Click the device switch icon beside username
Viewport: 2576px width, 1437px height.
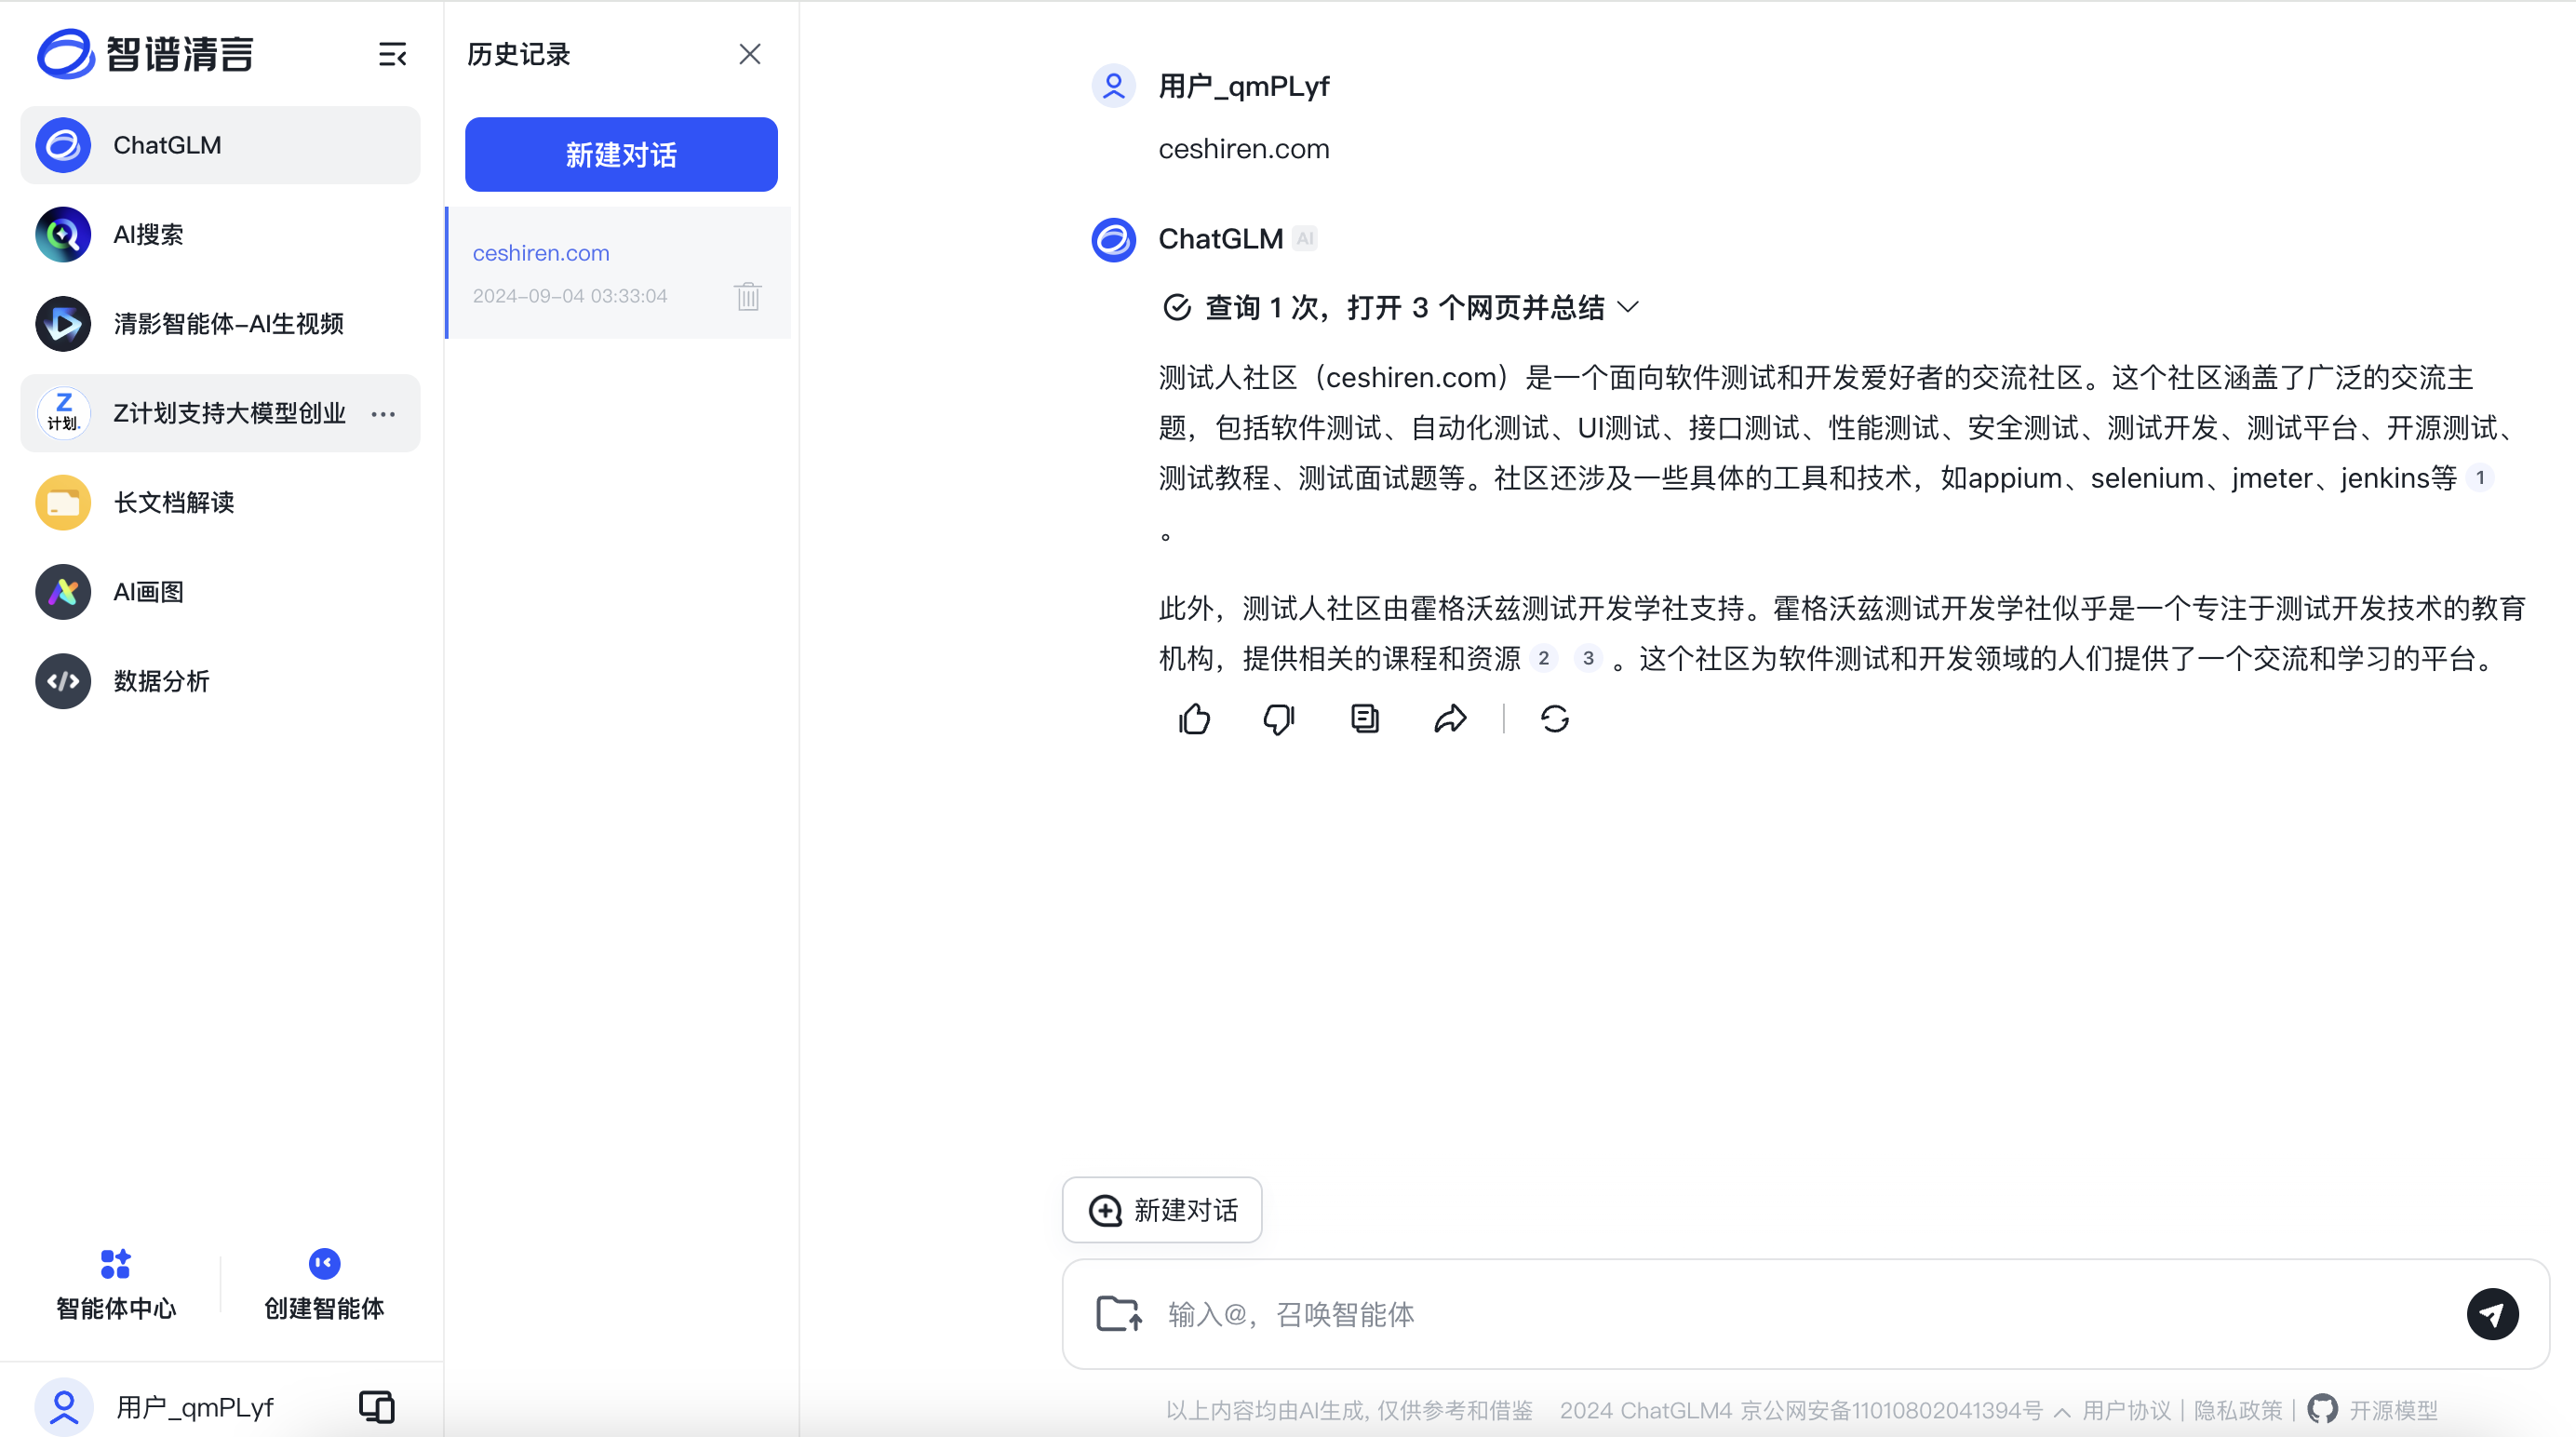point(377,1407)
